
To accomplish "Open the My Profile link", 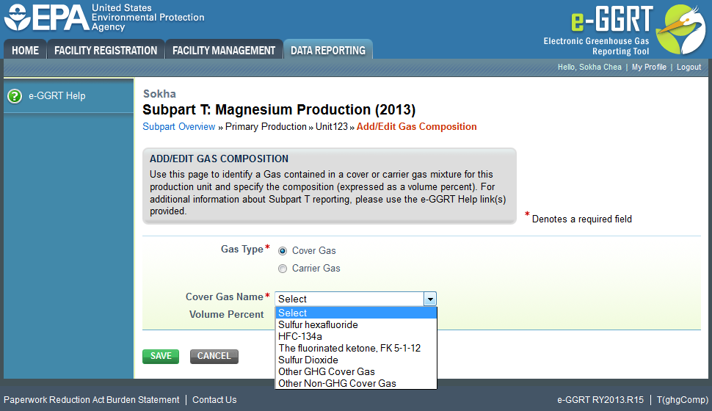I will 649,68.
